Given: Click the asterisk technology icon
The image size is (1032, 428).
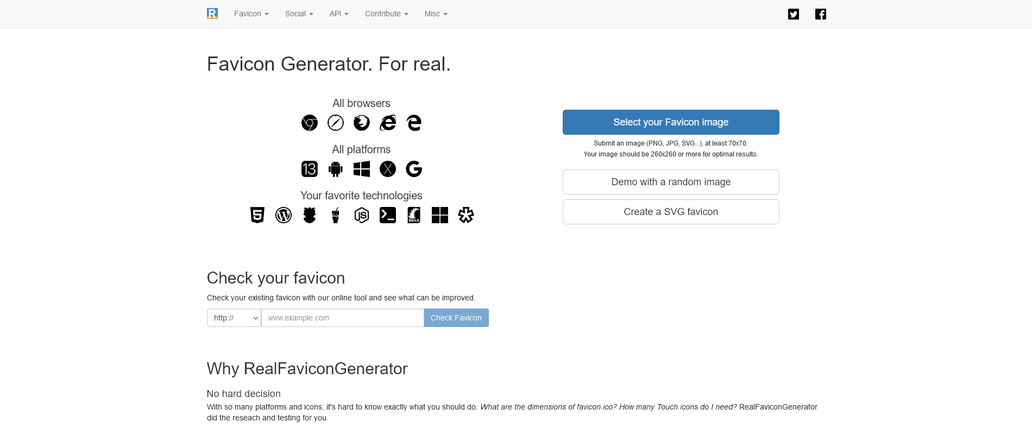Looking at the screenshot, I should (x=466, y=215).
